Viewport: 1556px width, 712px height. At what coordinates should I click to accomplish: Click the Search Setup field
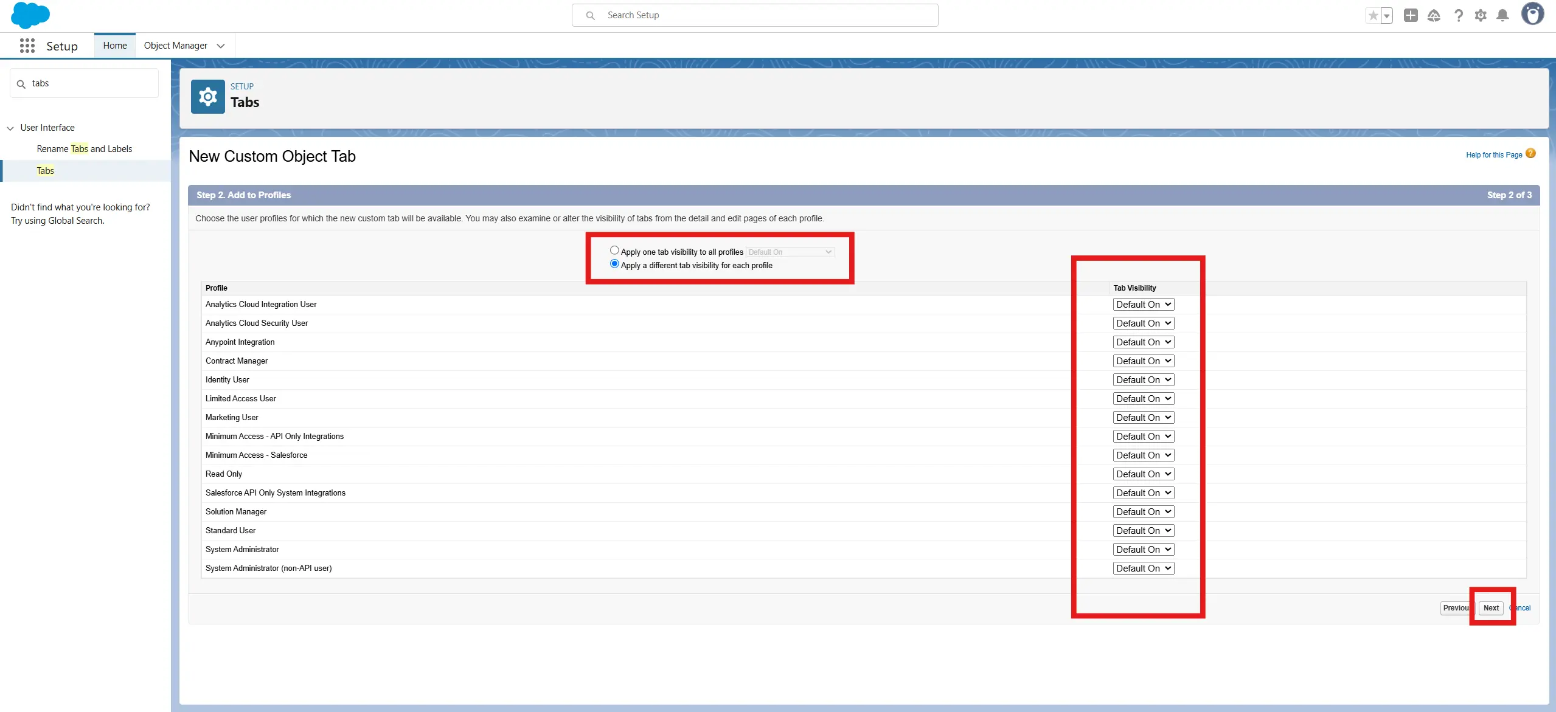pyautogui.click(x=754, y=15)
